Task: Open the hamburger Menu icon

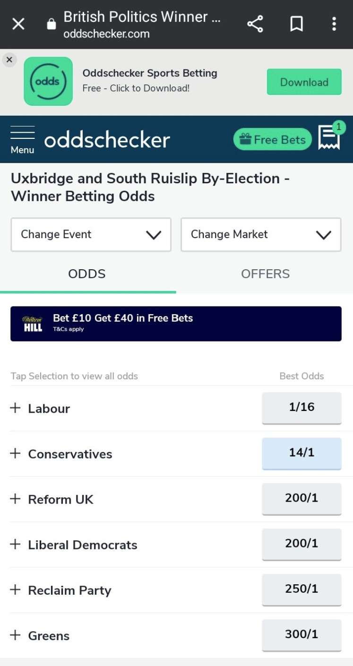Action: [x=22, y=139]
